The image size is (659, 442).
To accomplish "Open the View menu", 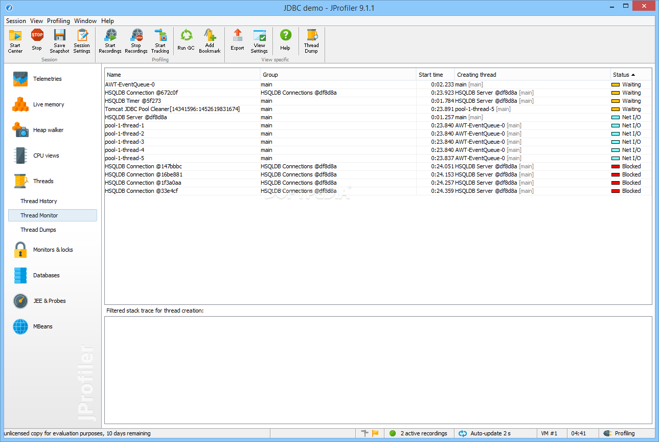I will click(x=37, y=21).
